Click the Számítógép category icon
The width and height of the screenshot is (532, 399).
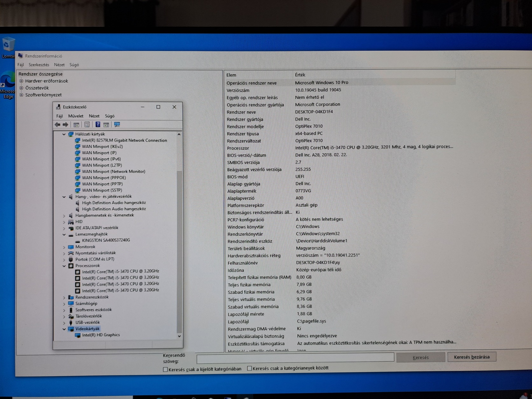click(71, 304)
